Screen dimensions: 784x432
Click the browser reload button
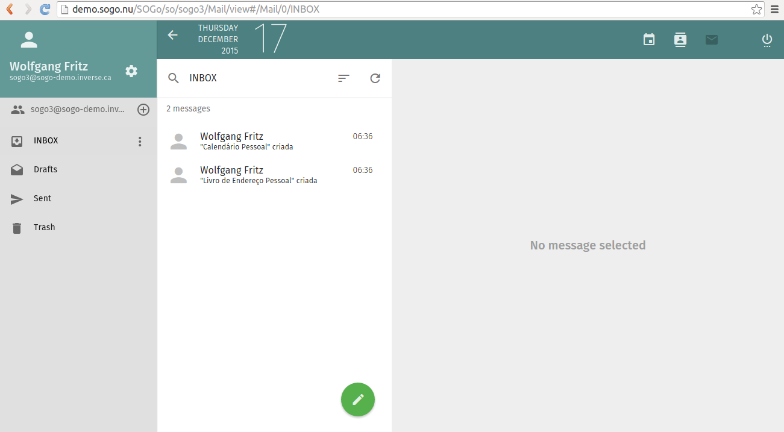[x=45, y=9]
